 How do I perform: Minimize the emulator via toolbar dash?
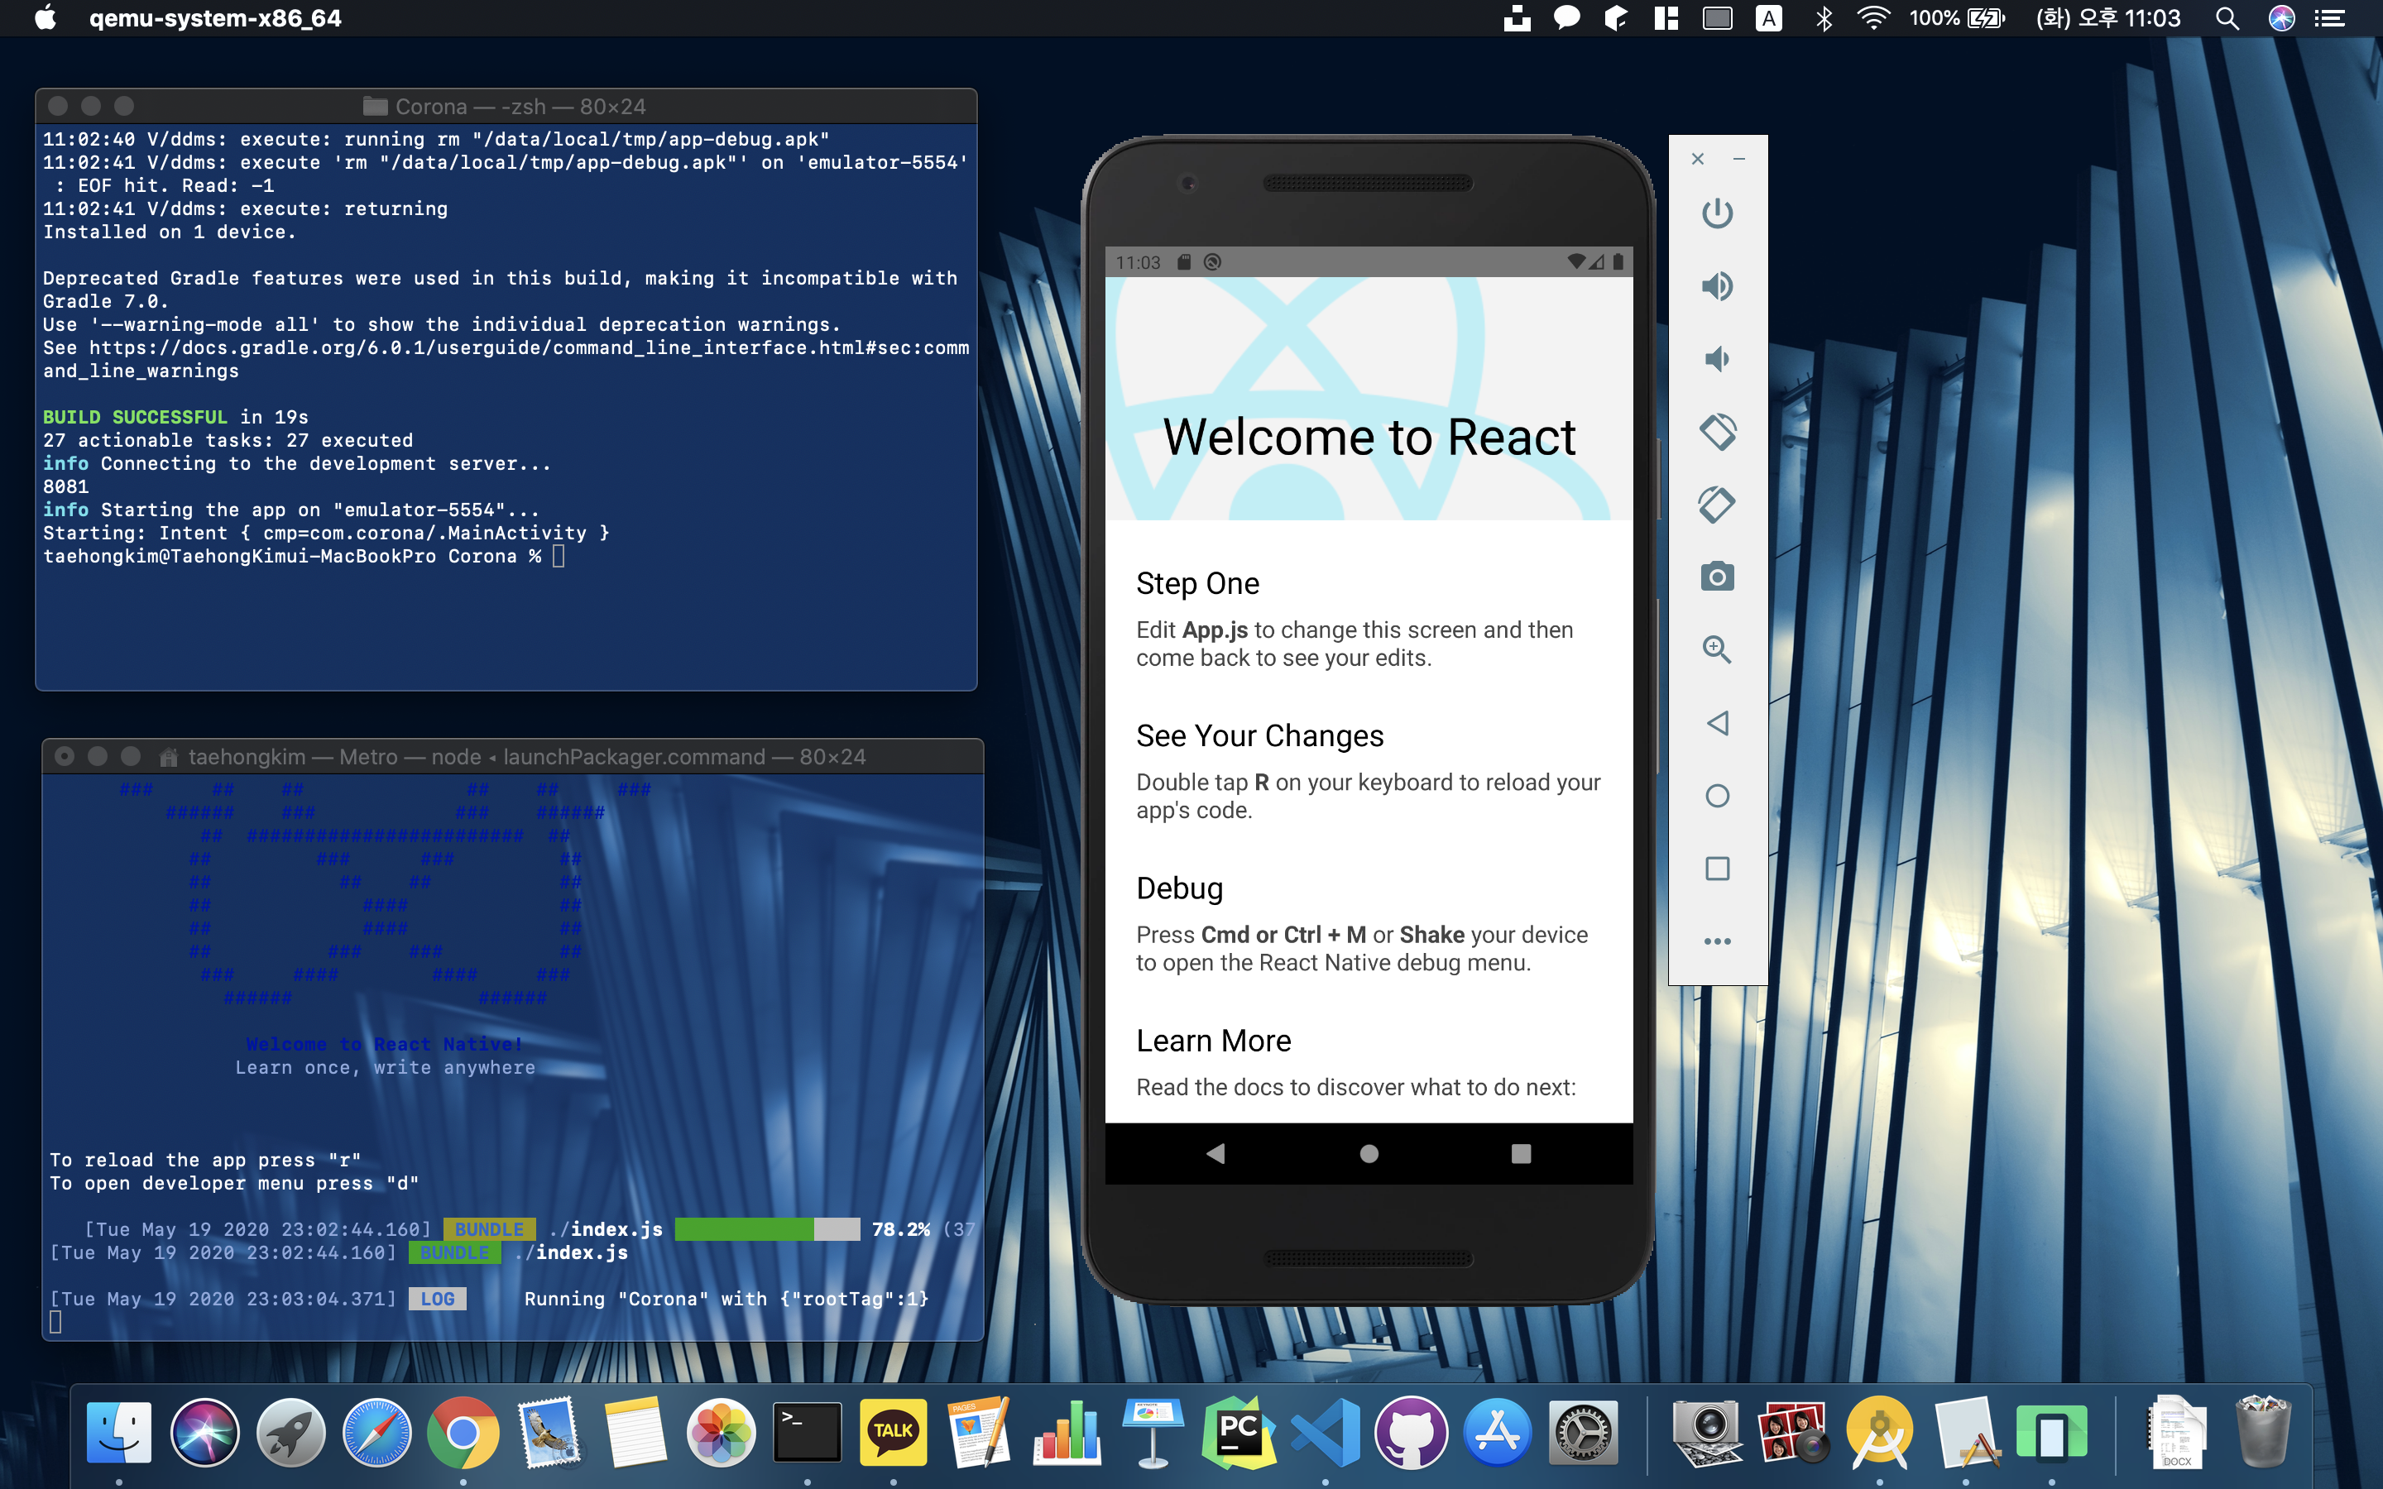click(x=1739, y=159)
